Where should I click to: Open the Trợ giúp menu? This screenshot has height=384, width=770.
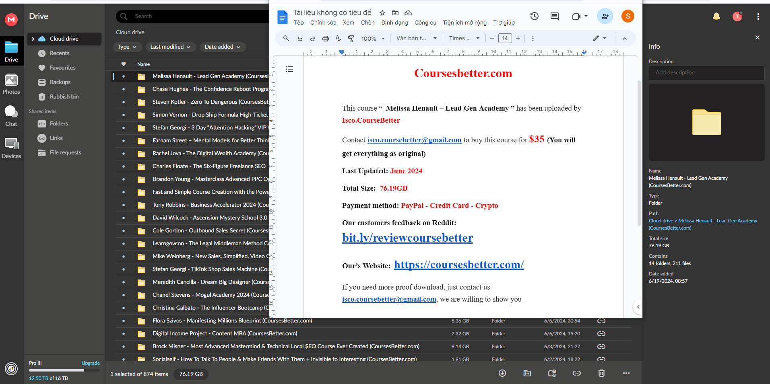504,23
